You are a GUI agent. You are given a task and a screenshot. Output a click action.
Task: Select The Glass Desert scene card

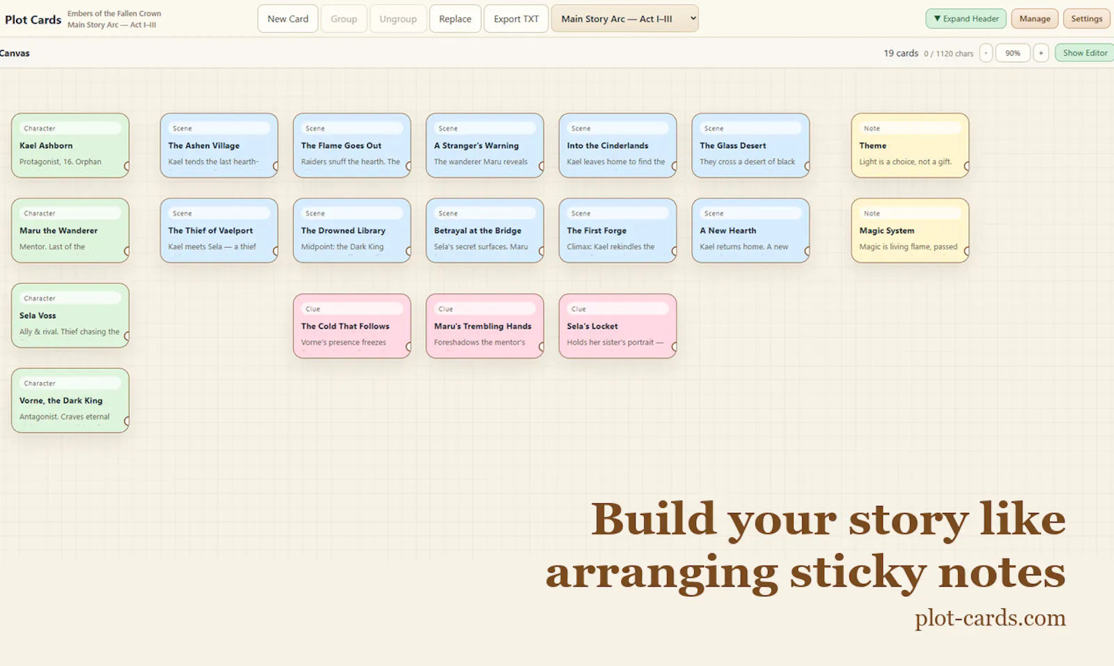click(x=751, y=145)
